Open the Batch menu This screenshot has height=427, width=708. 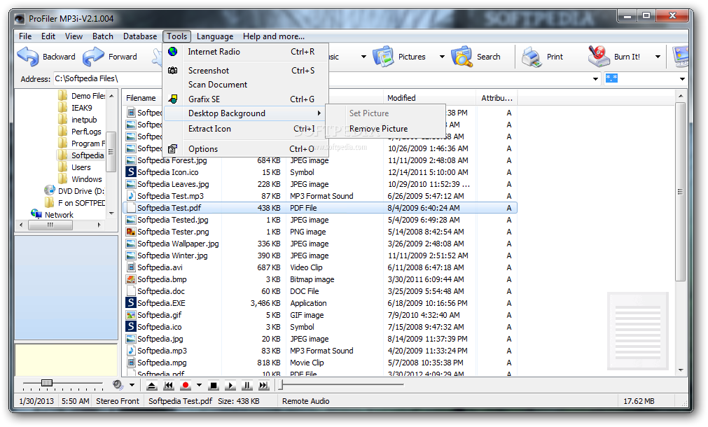(x=103, y=36)
